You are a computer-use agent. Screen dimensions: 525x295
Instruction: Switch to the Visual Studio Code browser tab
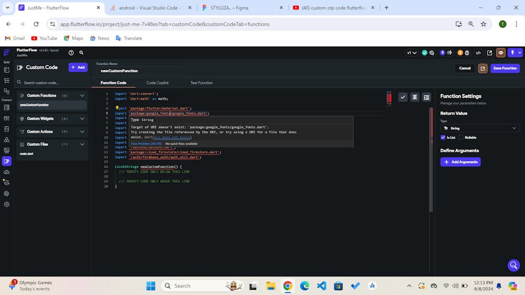click(x=150, y=8)
